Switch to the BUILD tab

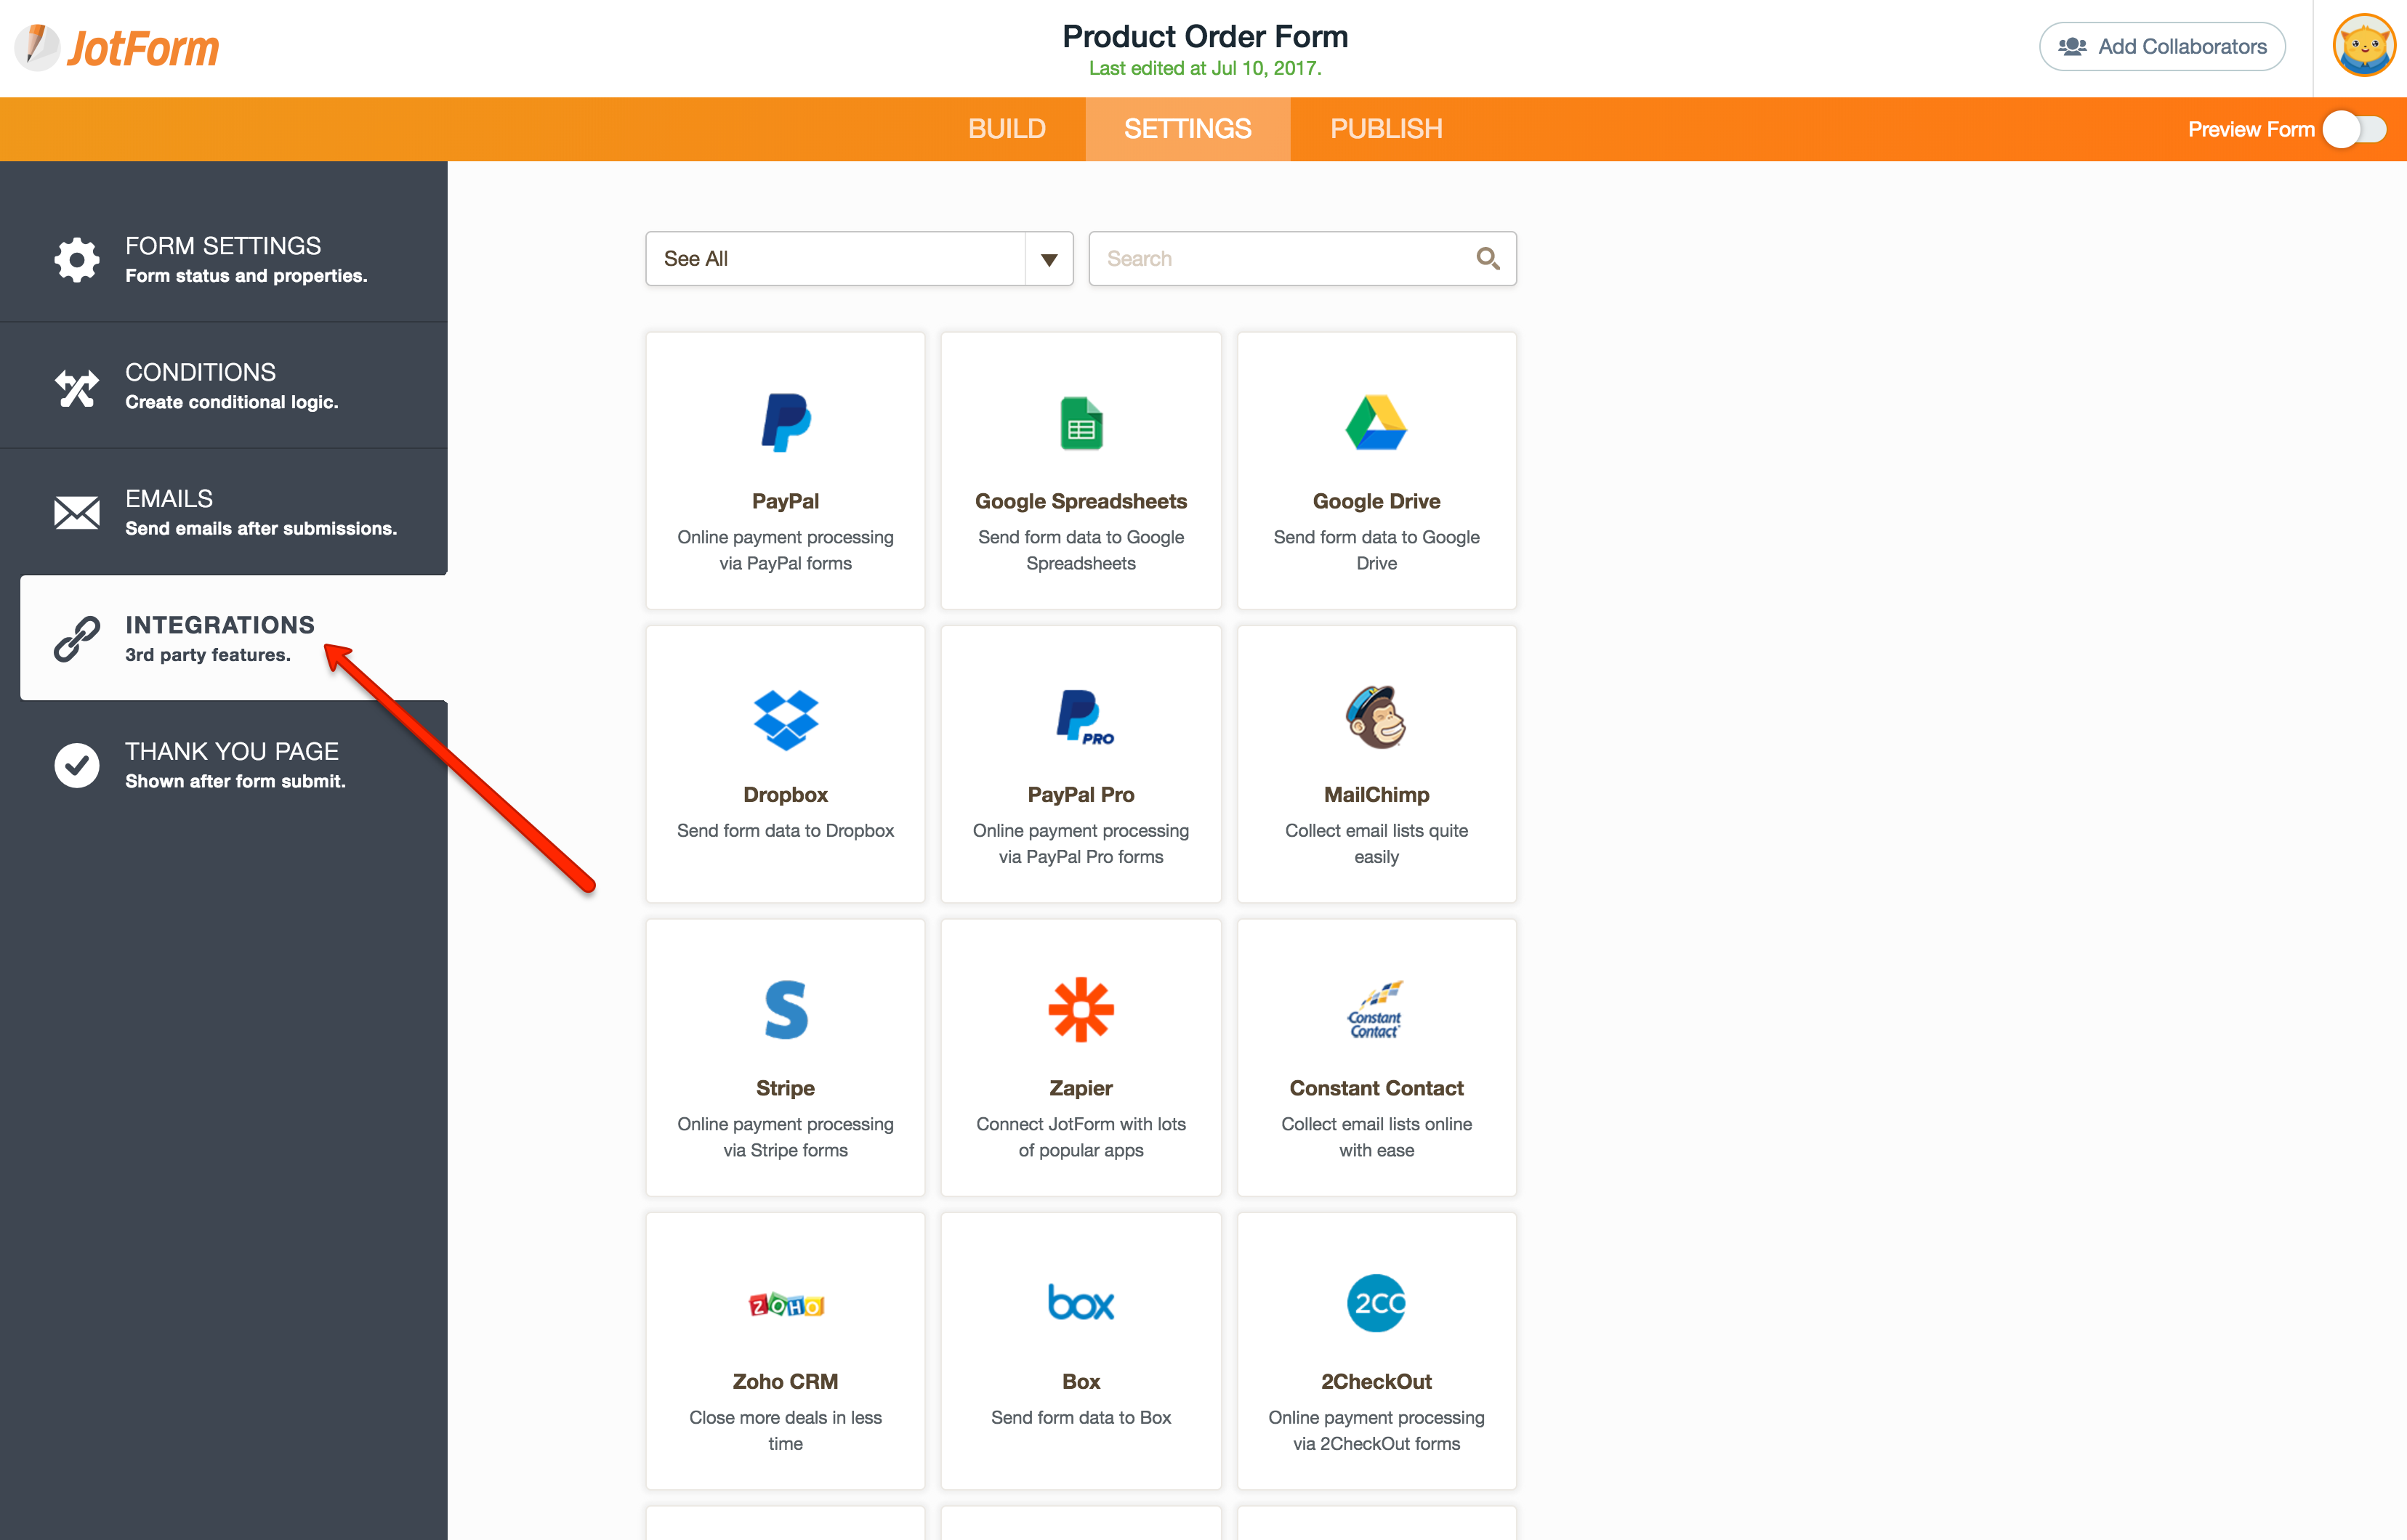click(1007, 129)
